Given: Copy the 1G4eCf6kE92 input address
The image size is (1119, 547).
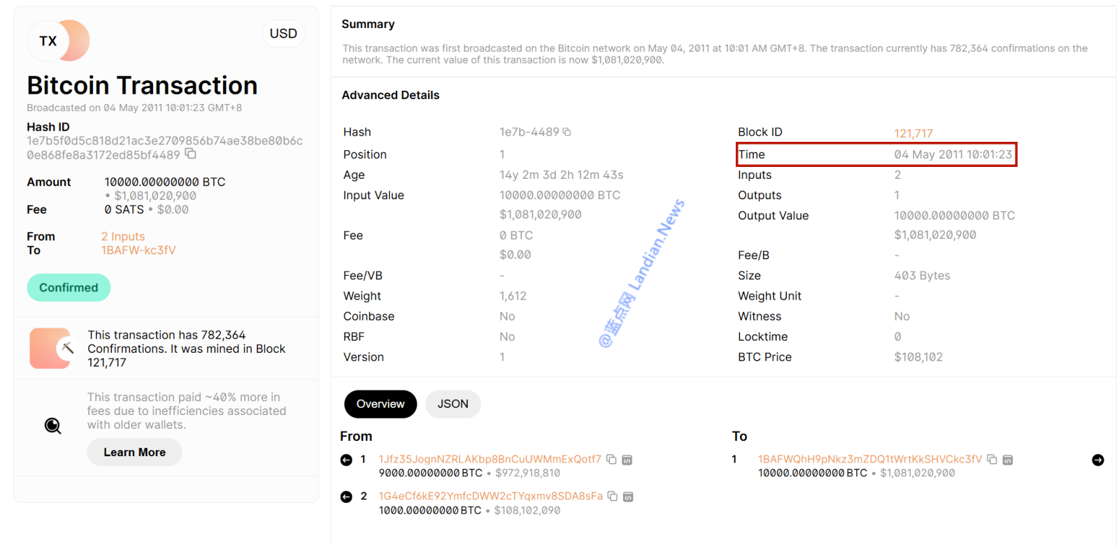Looking at the screenshot, I should point(613,496).
